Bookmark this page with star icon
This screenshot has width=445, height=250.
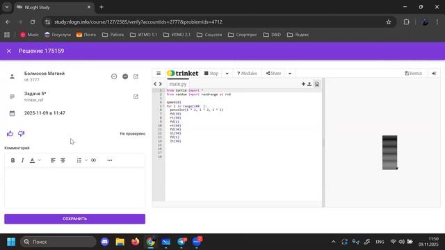389,22
